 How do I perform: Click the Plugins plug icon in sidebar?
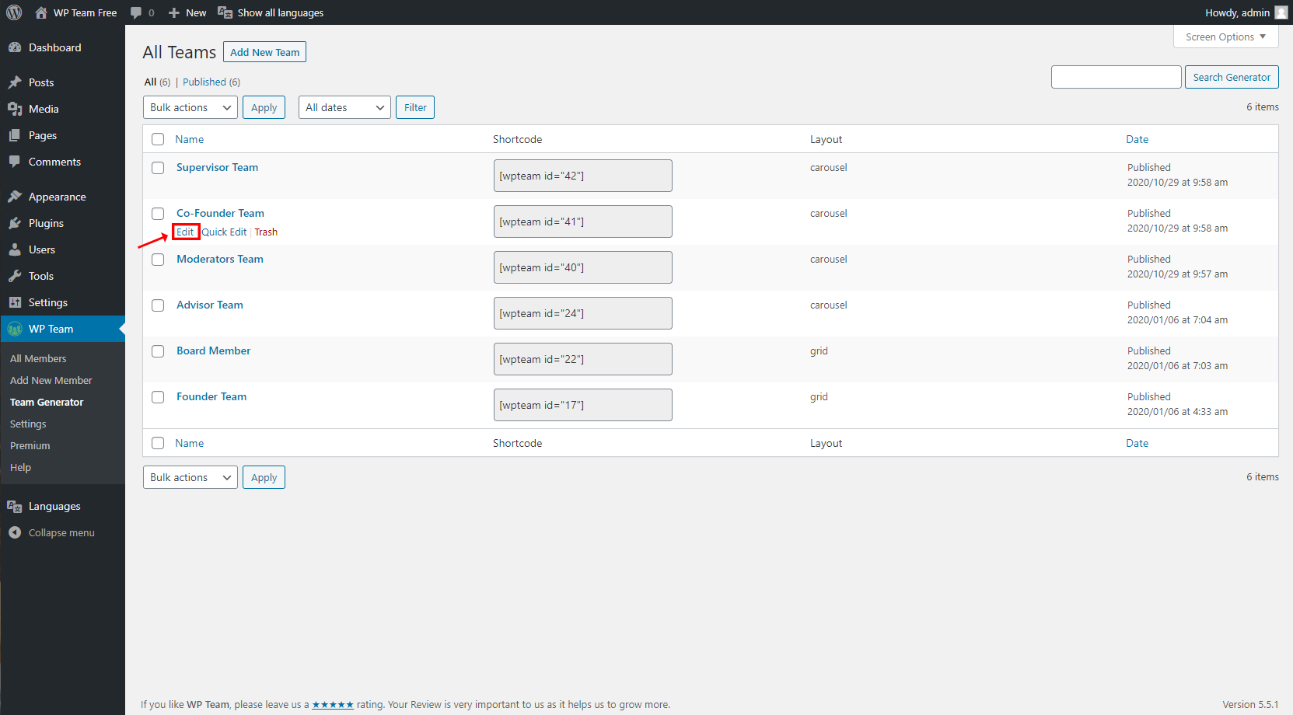point(15,223)
